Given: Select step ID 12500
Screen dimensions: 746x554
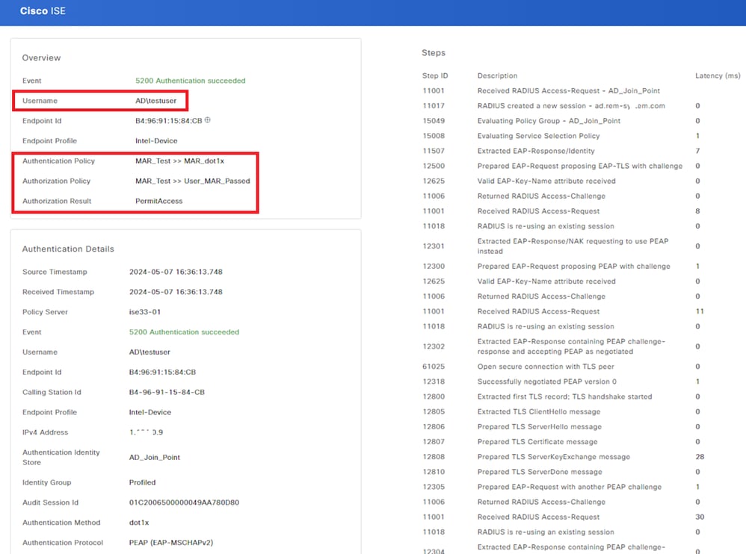Looking at the screenshot, I should (x=434, y=166).
